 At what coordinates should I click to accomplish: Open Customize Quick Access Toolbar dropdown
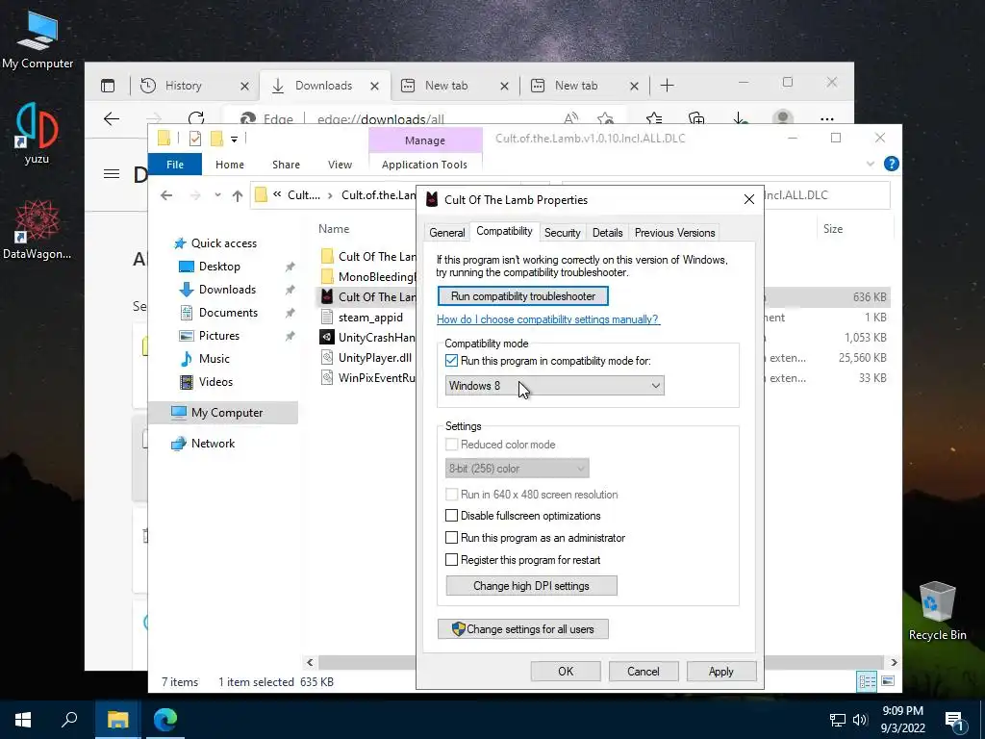coord(234,139)
